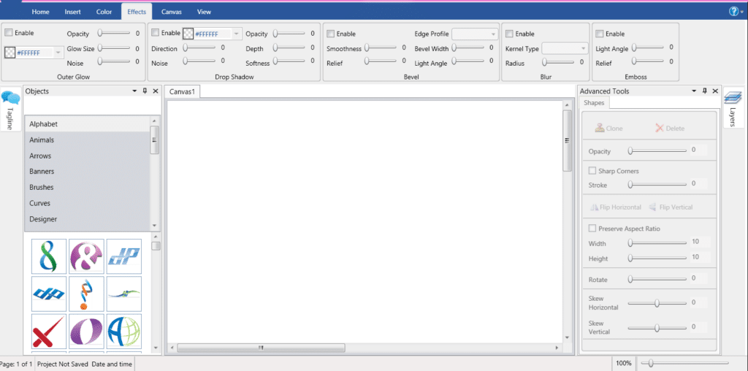Viewport: 748px width, 371px height.
Task: Enable the Outer Glow effect
Action: 9,33
